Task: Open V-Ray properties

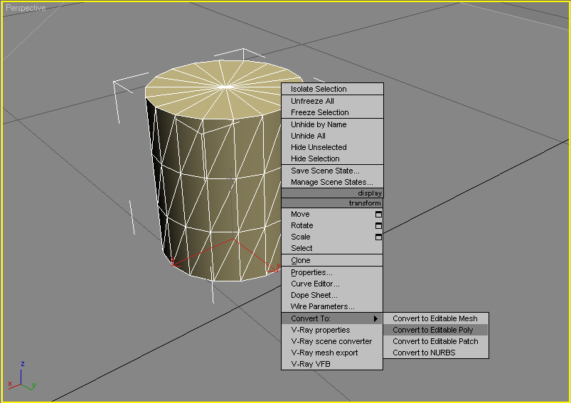Action: tap(332, 331)
